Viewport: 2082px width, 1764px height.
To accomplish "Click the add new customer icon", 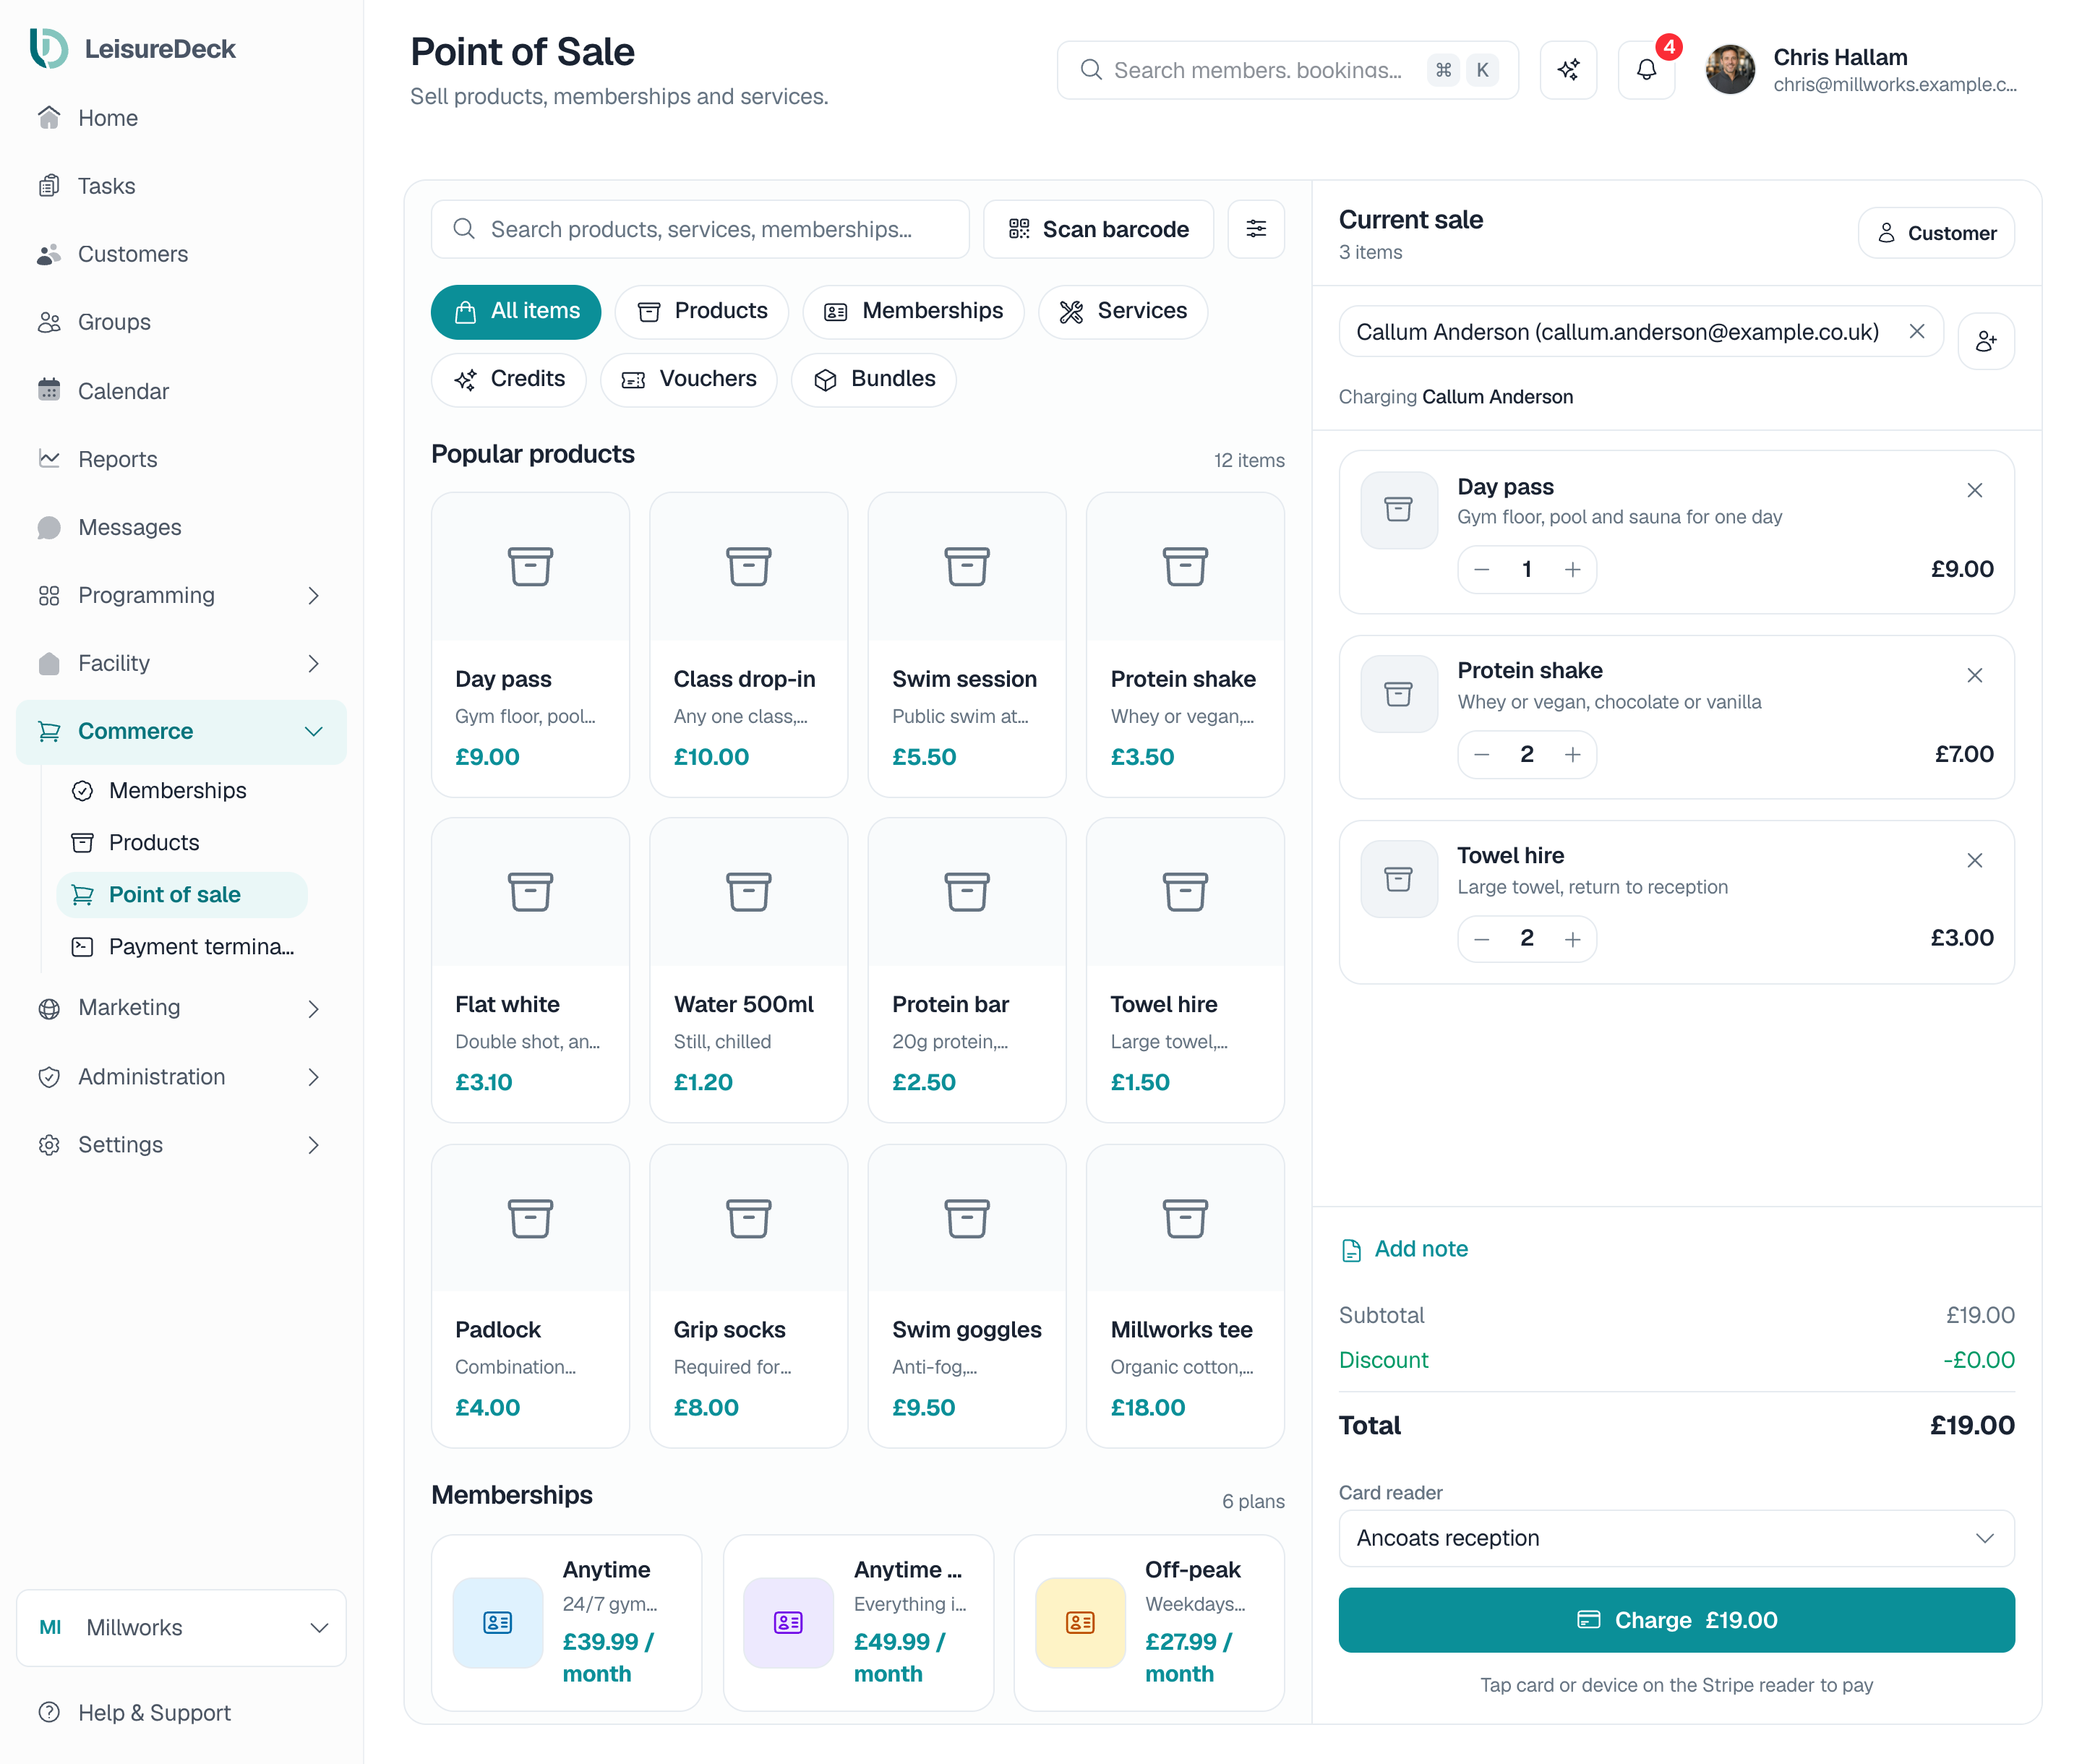I will [x=1985, y=341].
